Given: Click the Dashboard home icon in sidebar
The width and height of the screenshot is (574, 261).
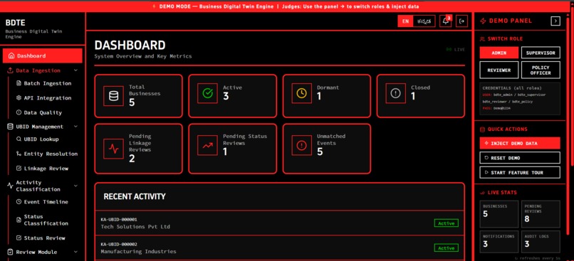Looking at the screenshot, I should tap(11, 56).
